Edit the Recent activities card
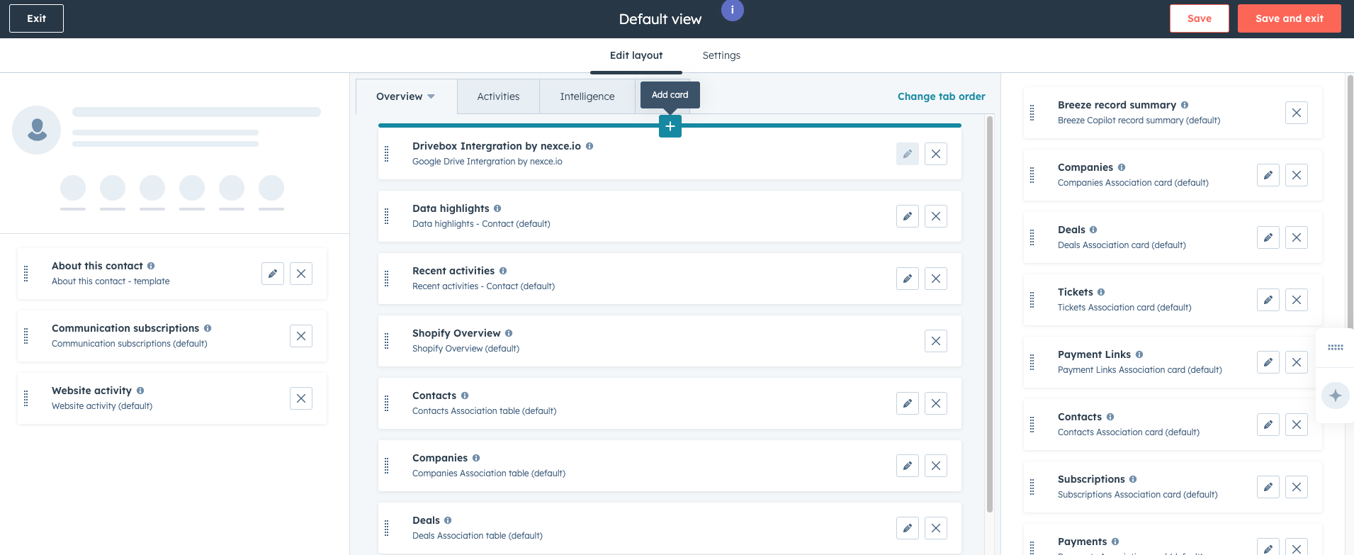 (x=907, y=279)
